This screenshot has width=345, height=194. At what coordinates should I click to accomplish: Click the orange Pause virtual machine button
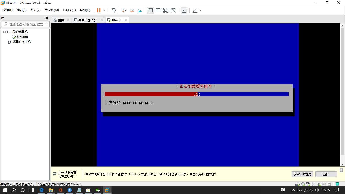[x=99, y=10]
